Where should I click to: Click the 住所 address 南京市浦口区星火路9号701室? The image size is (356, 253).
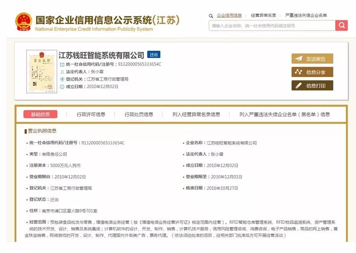pyautogui.click(x=70, y=211)
